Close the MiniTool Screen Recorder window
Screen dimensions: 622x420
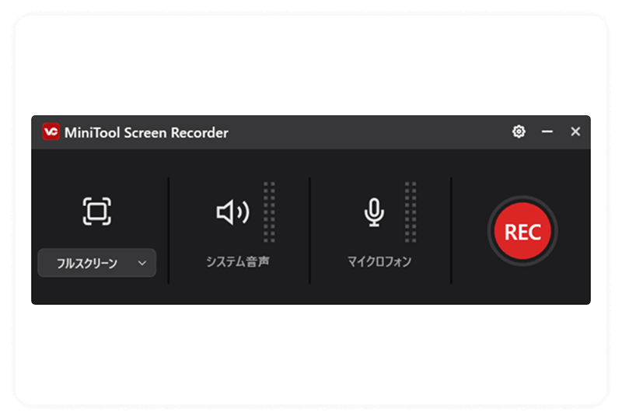point(575,131)
